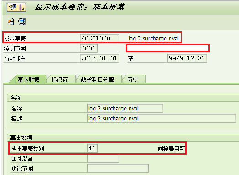239x175 pixels.
Task: Click the 名称 field in the 名称 group
Action: [125, 108]
